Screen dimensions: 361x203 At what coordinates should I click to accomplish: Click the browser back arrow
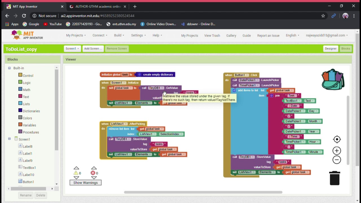(x=7, y=16)
